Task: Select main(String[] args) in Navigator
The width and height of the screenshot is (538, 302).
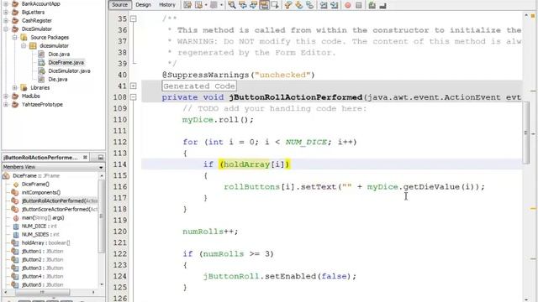Action: click(x=43, y=218)
